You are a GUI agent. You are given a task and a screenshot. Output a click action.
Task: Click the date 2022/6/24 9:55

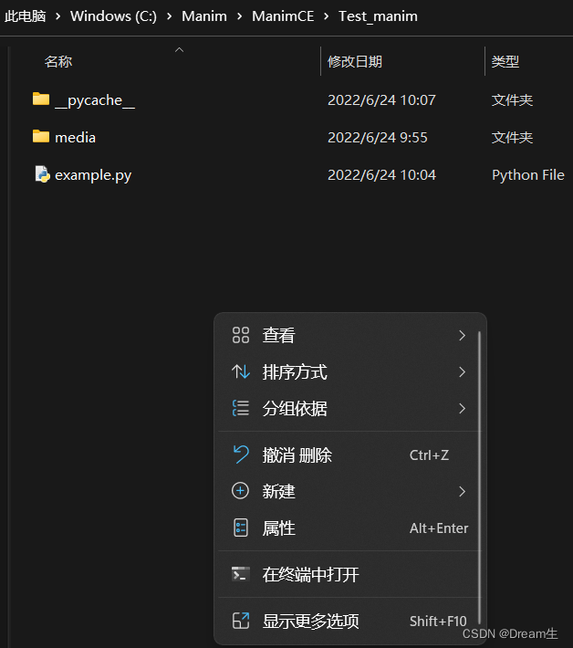pos(377,137)
